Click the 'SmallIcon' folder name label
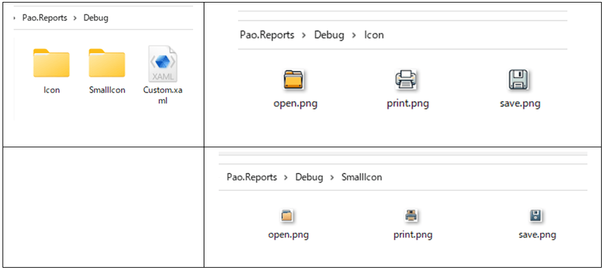 click(107, 90)
